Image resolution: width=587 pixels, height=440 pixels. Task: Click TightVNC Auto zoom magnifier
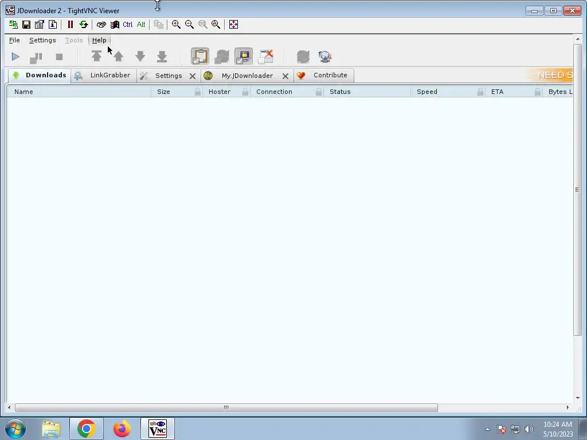[x=216, y=25]
